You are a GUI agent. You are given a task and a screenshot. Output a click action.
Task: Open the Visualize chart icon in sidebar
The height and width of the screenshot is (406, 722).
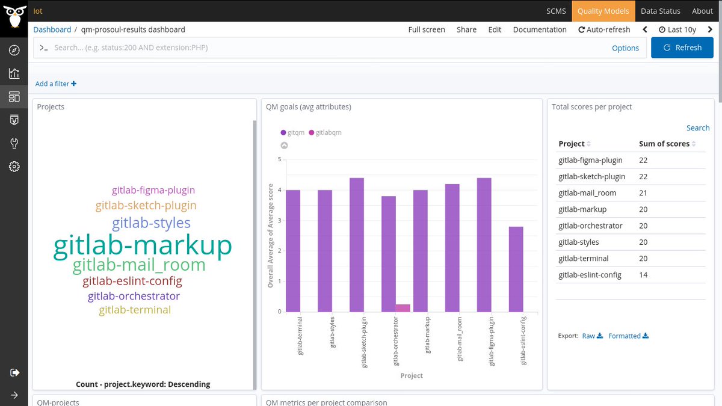tap(14, 73)
